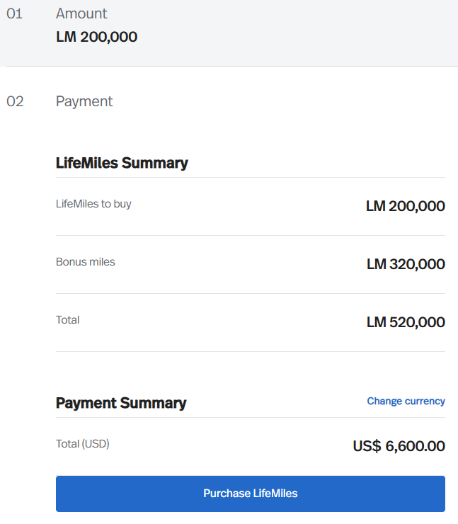The image size is (458, 524).
Task: Click the LM 320,000 bonus value
Action: 406,264
